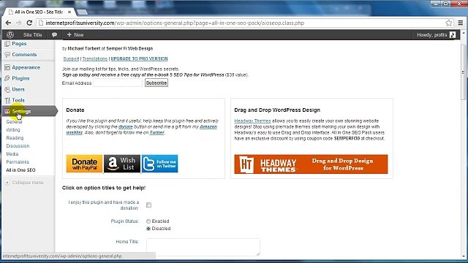
Task: Open Media settings submenu
Action: [12, 154]
